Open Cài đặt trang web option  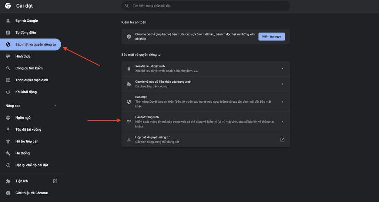pyautogui.click(x=205, y=122)
